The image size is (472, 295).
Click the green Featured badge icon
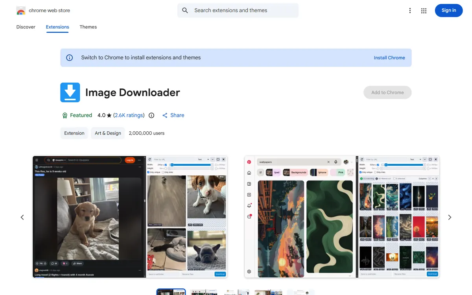[65, 115]
